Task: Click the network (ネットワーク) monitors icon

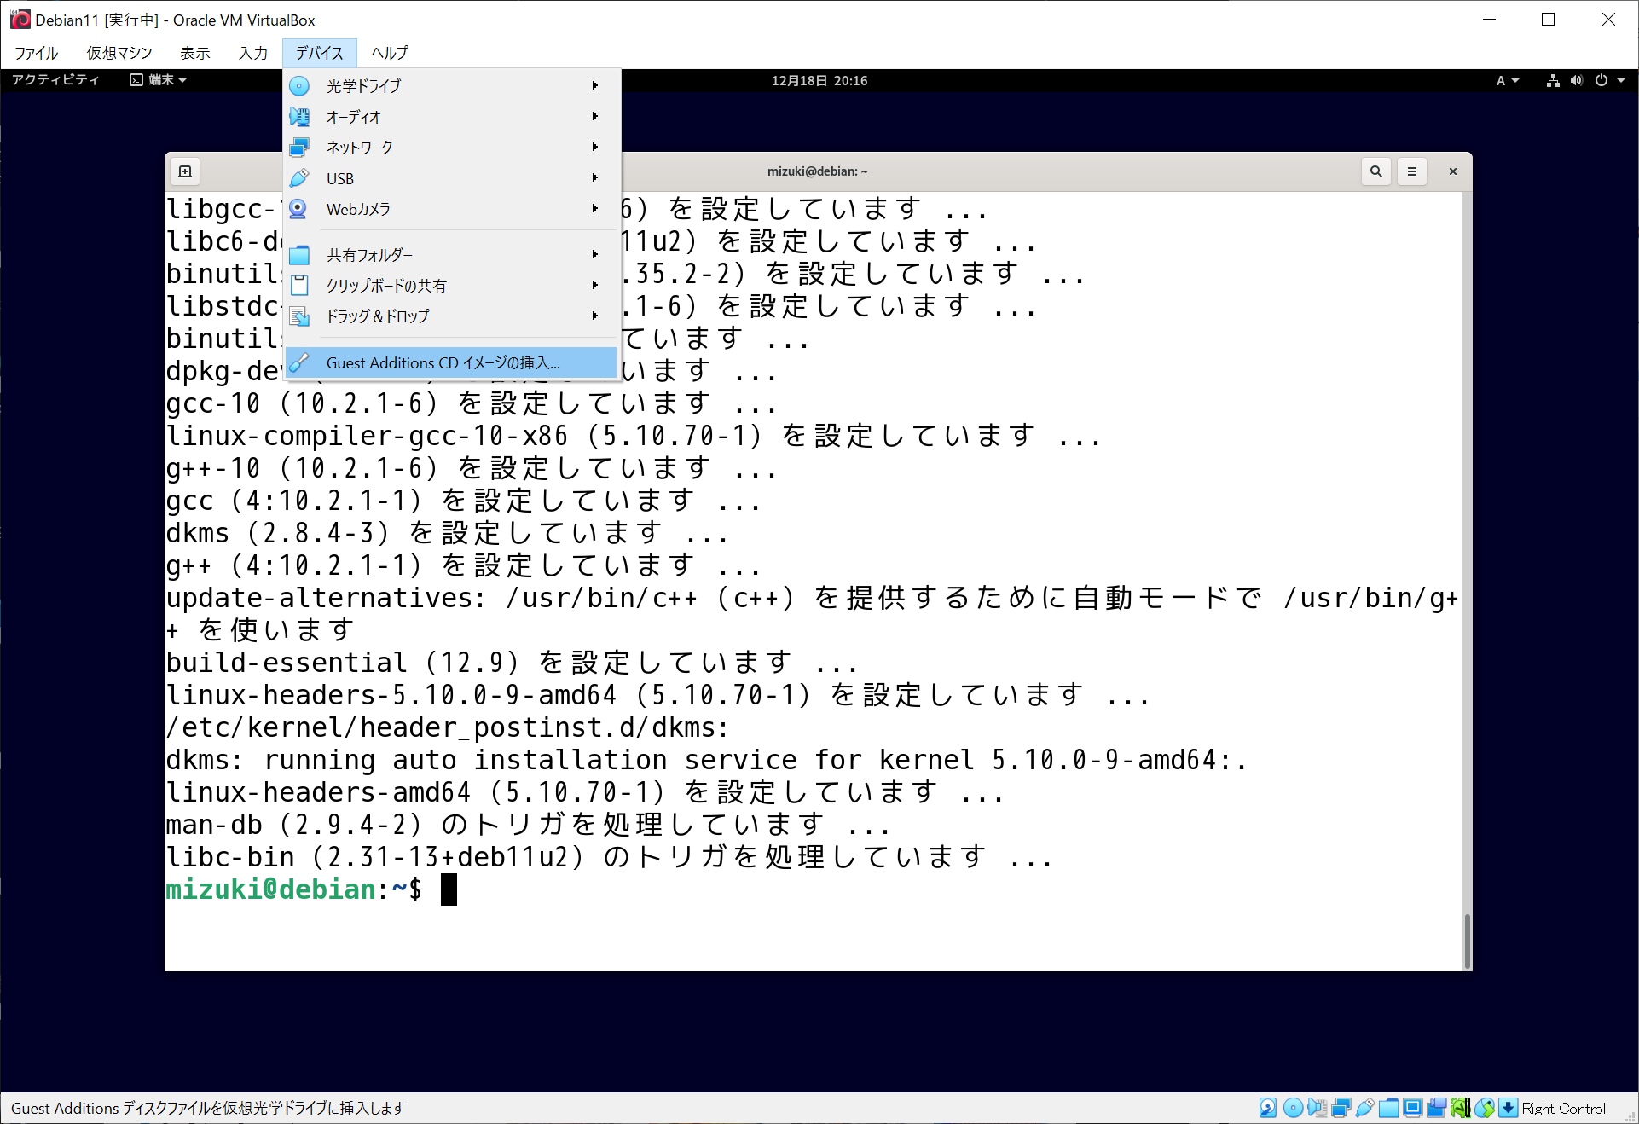Action: (x=299, y=148)
